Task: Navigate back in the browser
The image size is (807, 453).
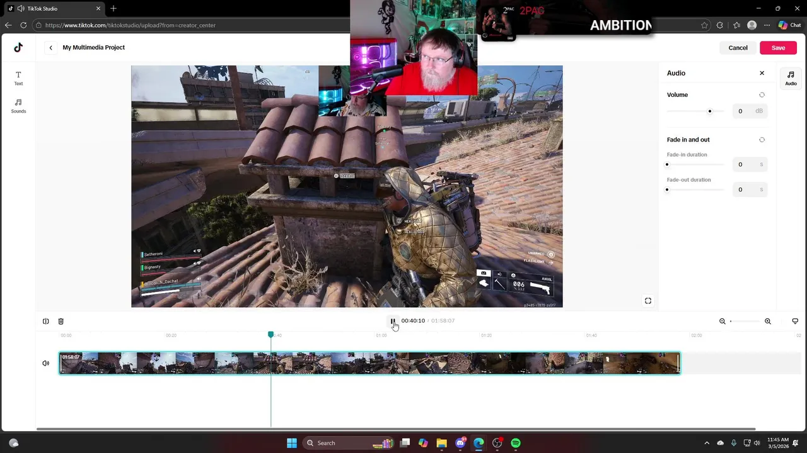Action: tap(8, 25)
